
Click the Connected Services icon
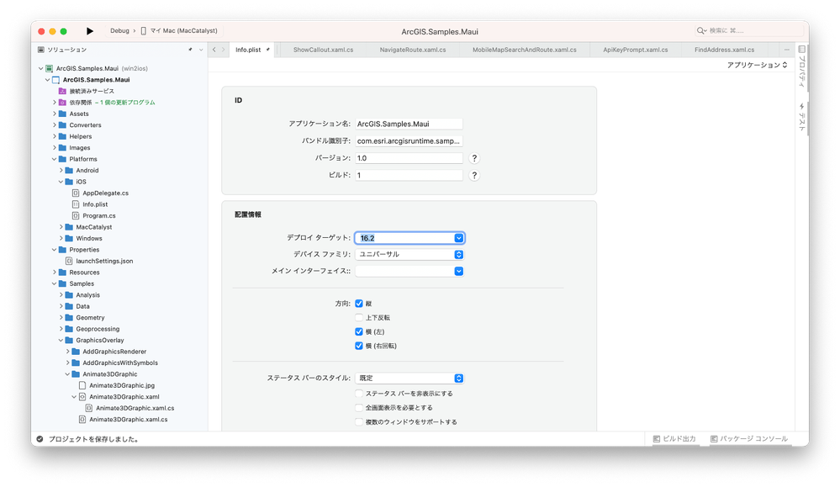63,91
